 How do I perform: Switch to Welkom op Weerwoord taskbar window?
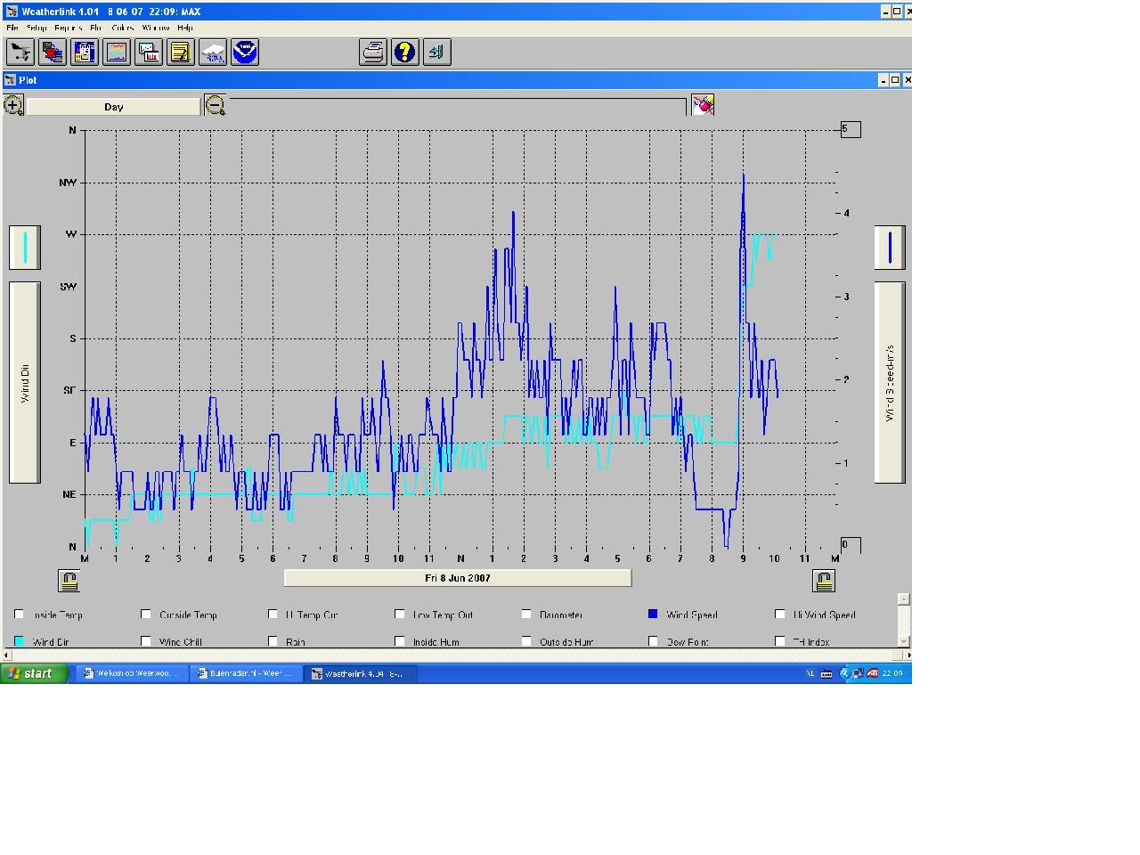point(131,673)
